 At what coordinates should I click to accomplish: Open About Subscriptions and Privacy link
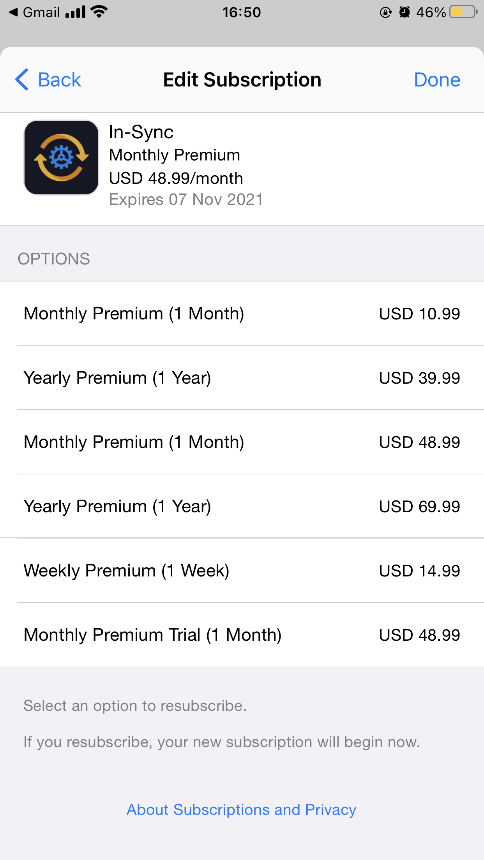pyautogui.click(x=242, y=810)
